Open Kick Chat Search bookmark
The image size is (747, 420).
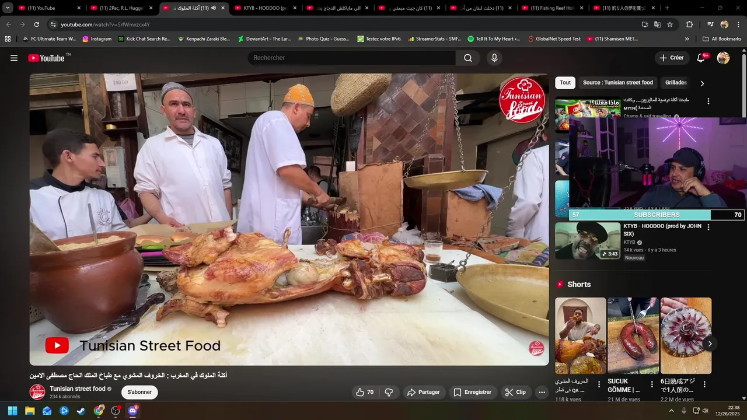coord(144,39)
